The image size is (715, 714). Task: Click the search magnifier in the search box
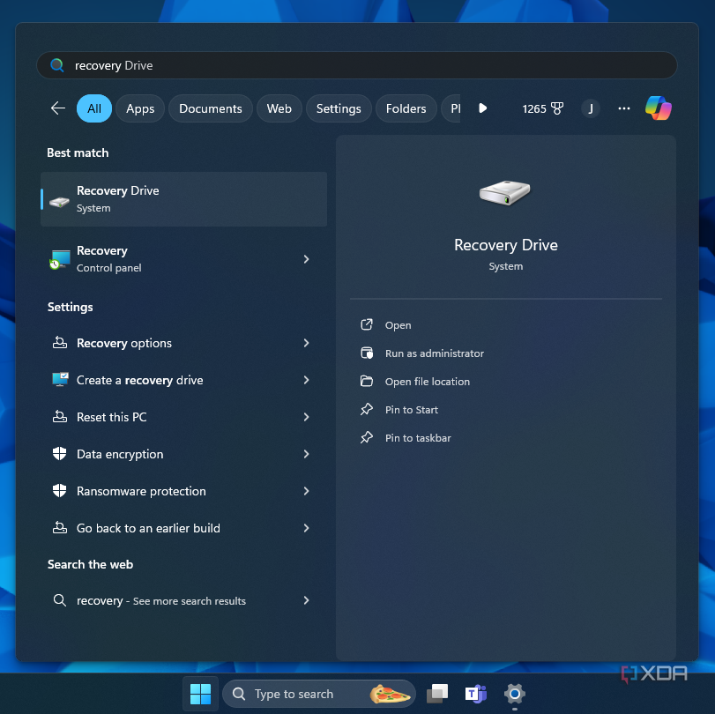(x=57, y=65)
